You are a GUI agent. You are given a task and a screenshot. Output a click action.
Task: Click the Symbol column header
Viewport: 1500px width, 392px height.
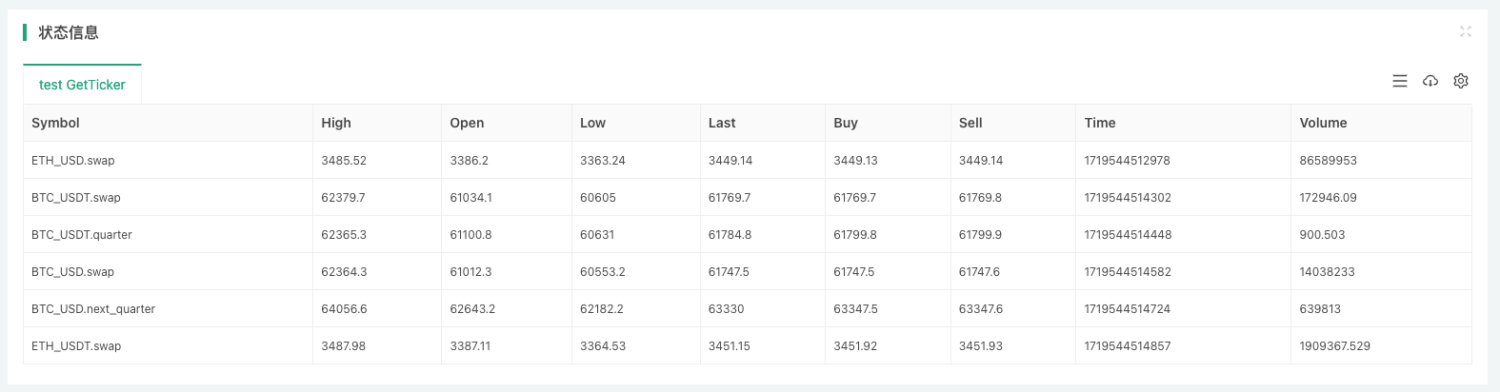(x=55, y=123)
